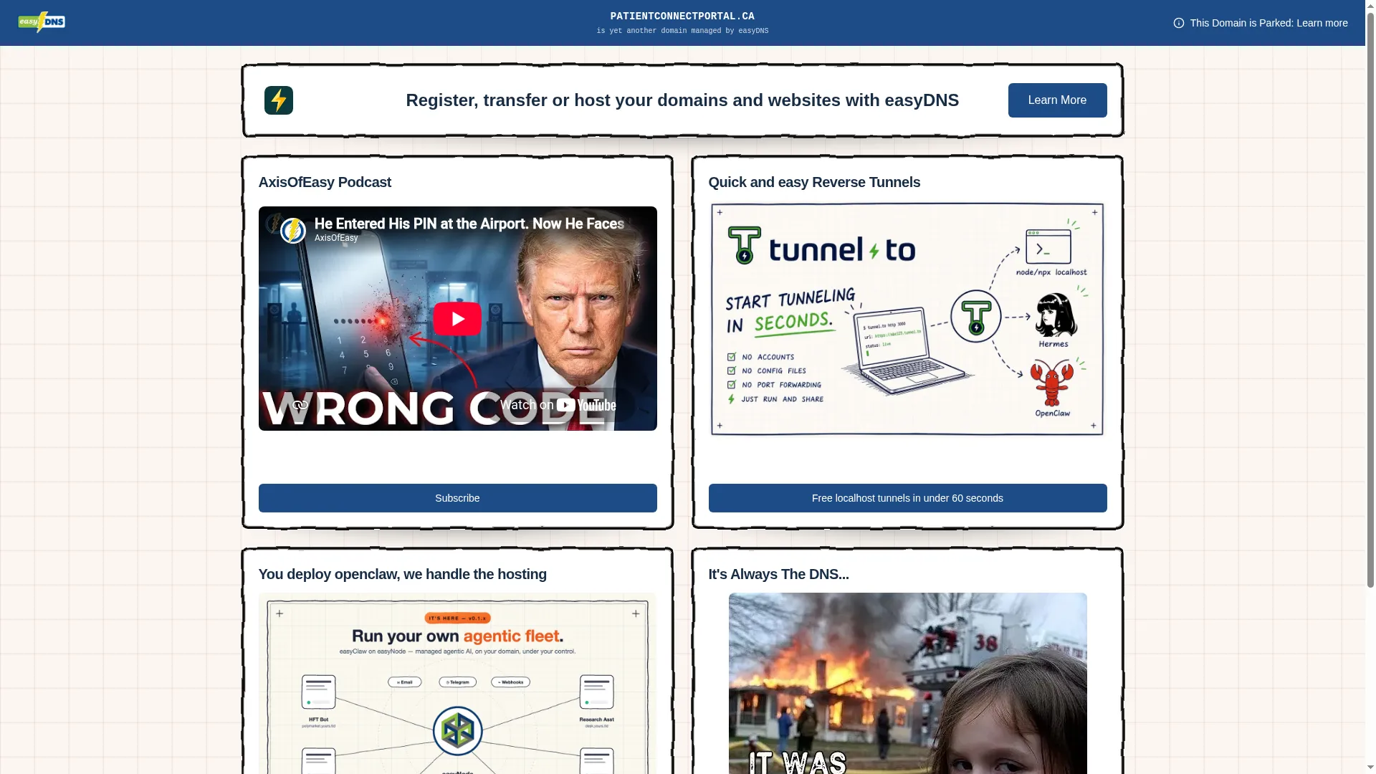This screenshot has width=1376, height=774.
Task: Click the info icon beside Domain is Parked
Action: pos(1179,23)
